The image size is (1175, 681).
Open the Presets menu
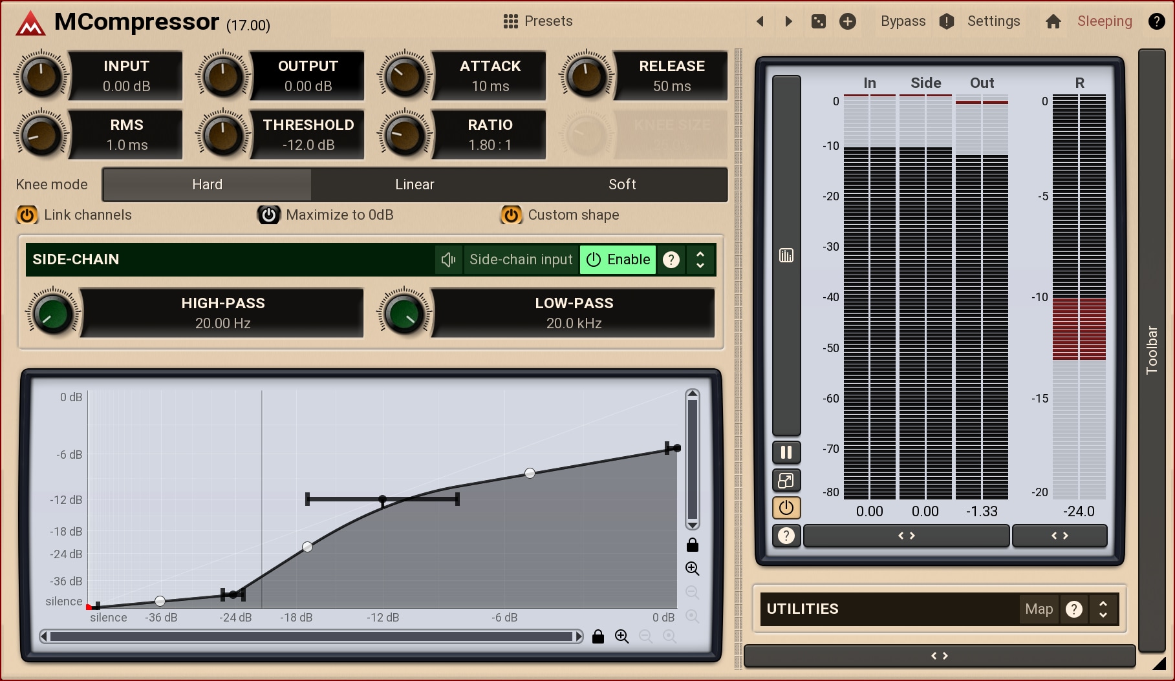[x=538, y=21]
